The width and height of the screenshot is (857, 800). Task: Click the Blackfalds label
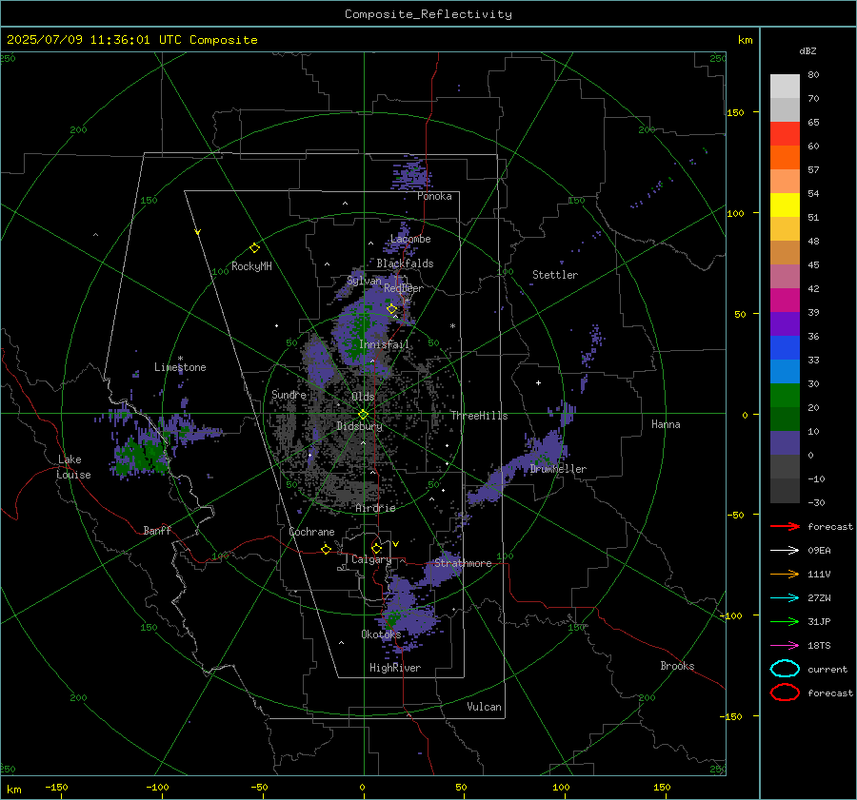pyautogui.click(x=405, y=263)
